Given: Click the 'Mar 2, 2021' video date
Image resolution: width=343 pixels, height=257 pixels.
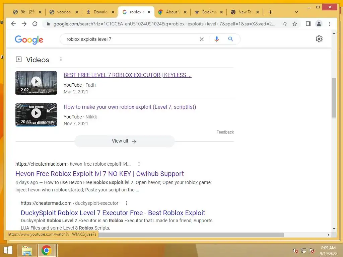Looking at the screenshot, I should [76, 92].
